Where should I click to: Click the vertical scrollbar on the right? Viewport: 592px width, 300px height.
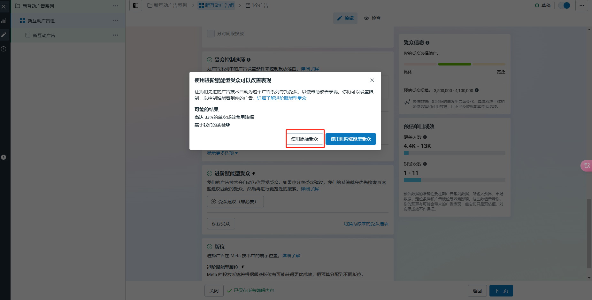pos(589,234)
